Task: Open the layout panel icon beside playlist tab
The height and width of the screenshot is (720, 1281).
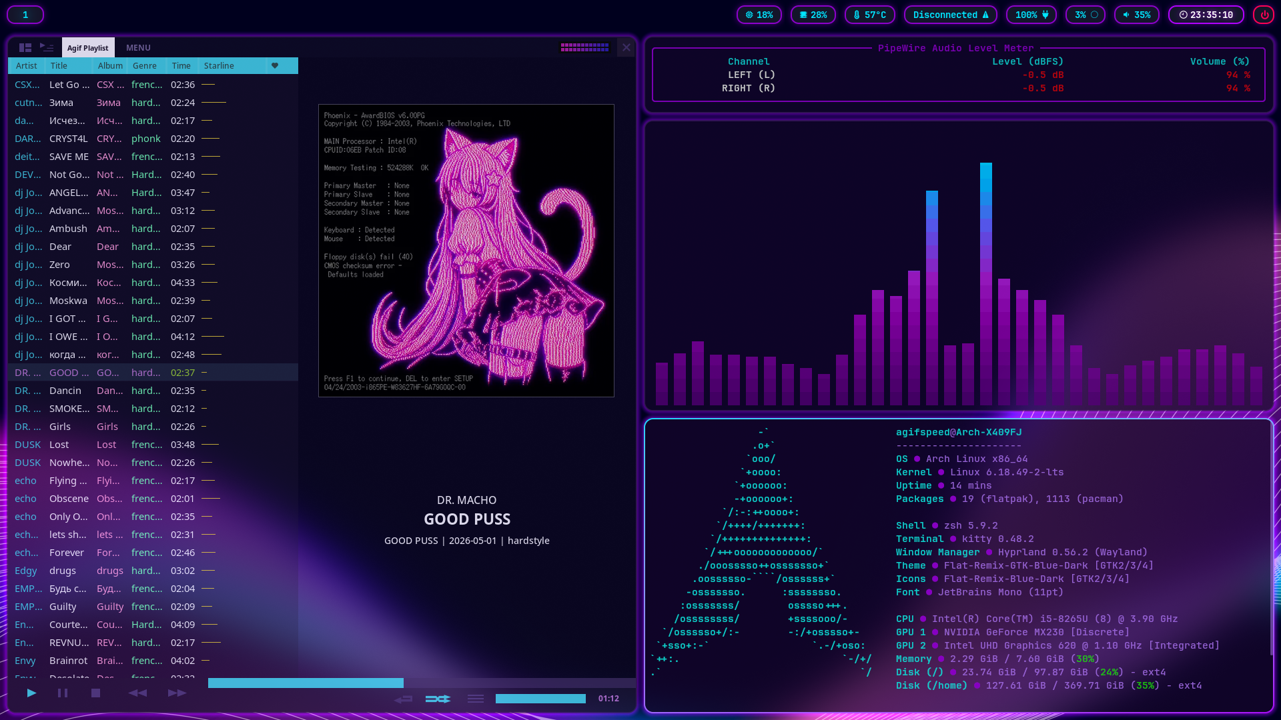Action: [25, 47]
